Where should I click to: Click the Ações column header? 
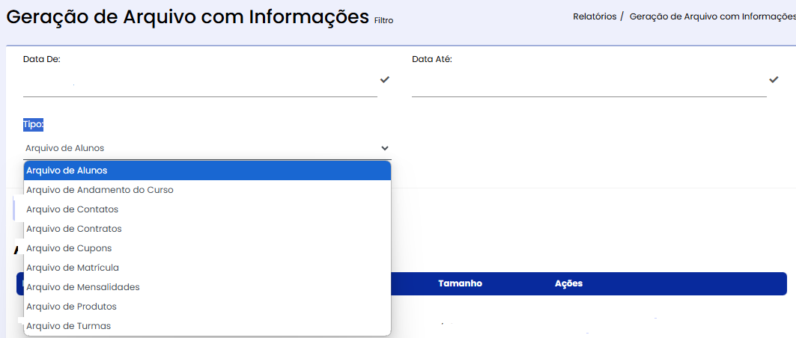coord(568,283)
